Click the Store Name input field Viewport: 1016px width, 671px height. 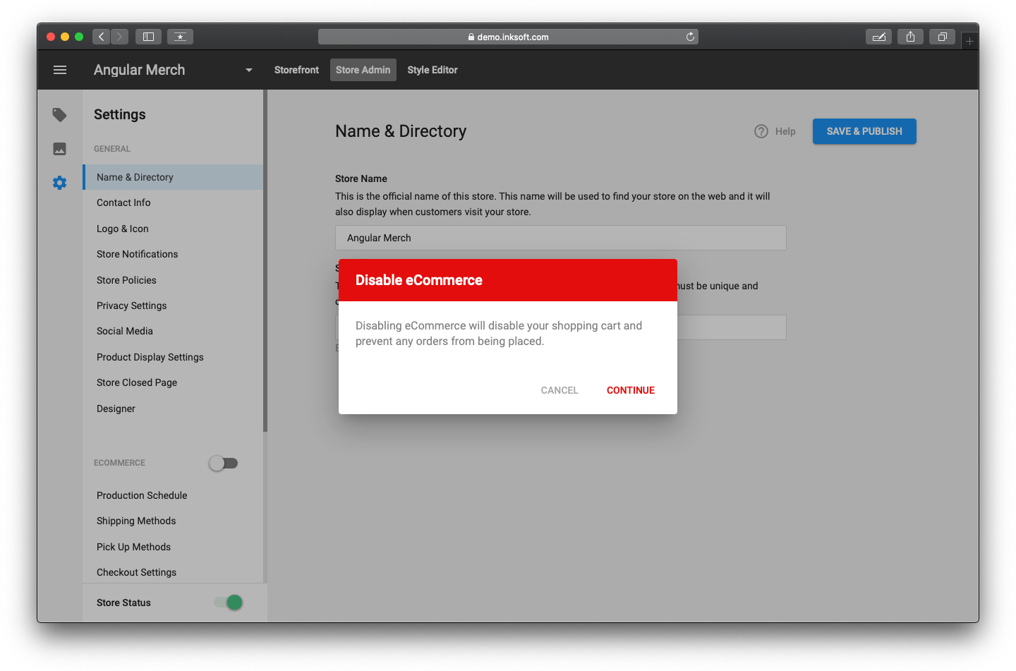(561, 238)
